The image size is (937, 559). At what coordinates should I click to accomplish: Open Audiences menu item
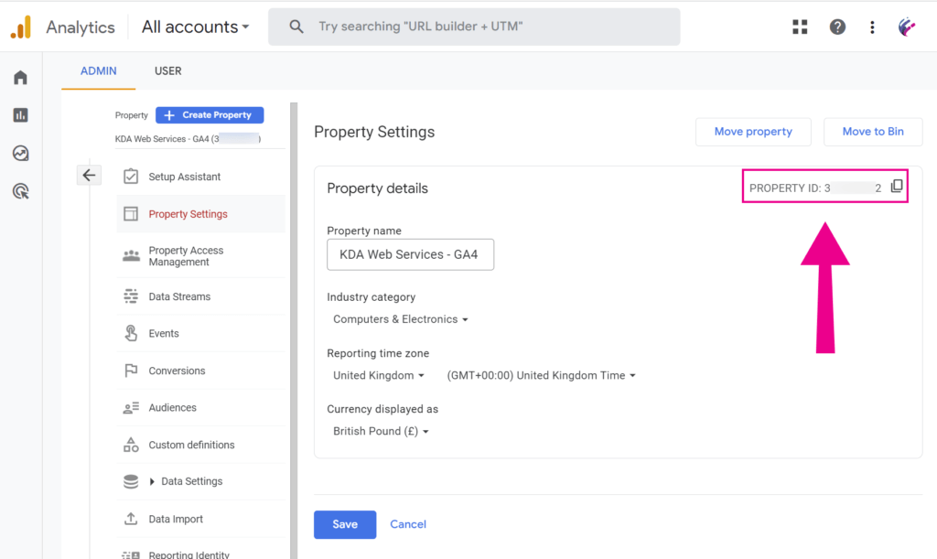coord(200,408)
